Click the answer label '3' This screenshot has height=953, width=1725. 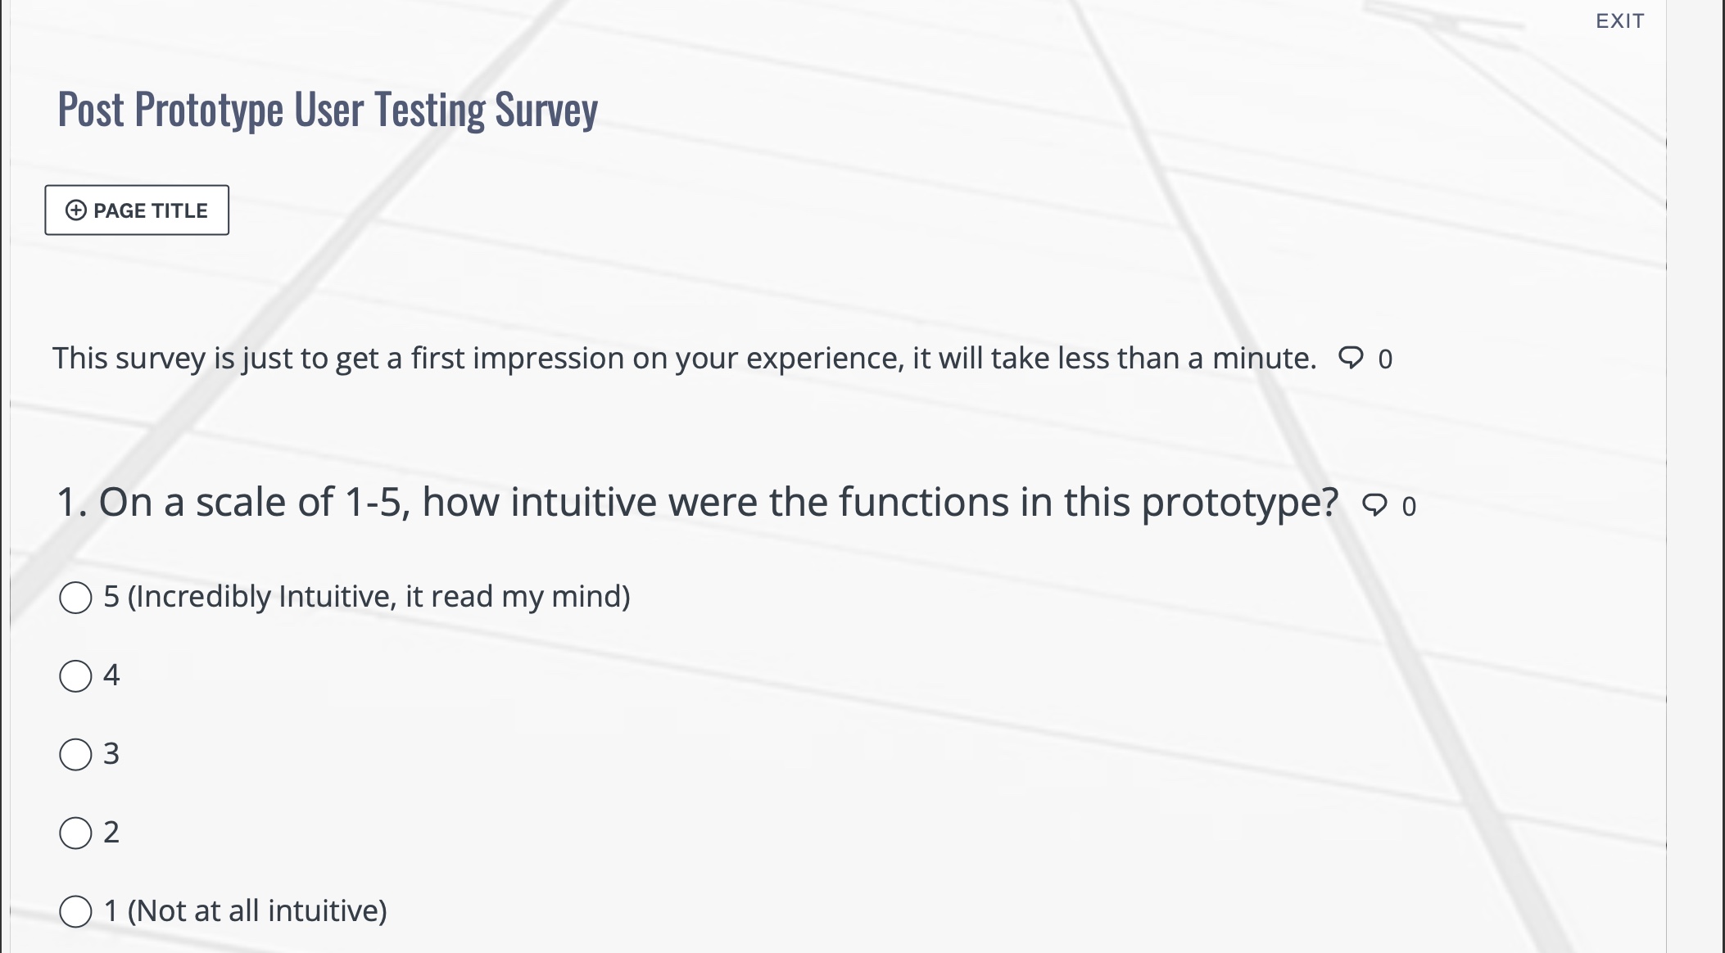[111, 753]
